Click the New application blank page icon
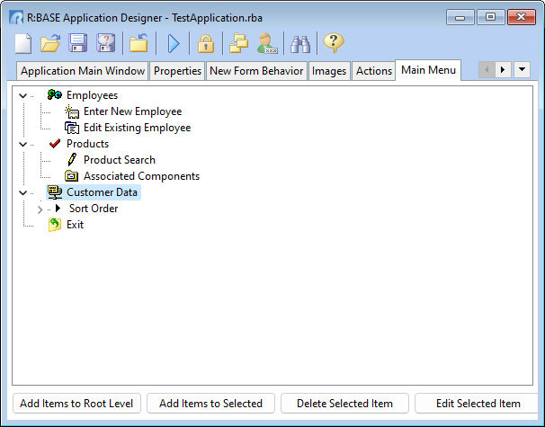Viewport: 545px width, 427px height. click(x=23, y=43)
